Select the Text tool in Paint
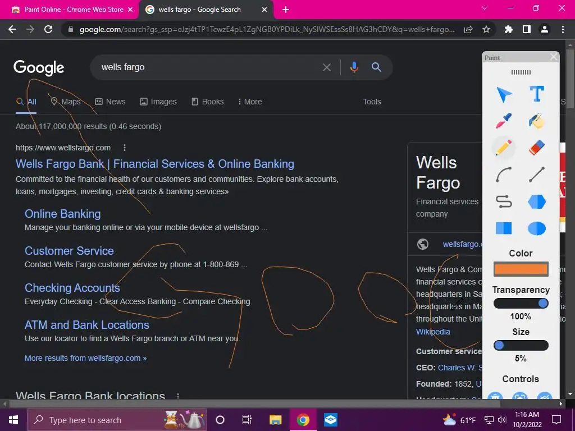 pyautogui.click(x=537, y=94)
